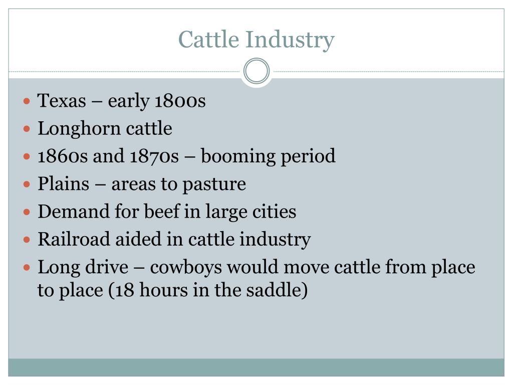Select the bullet dot beside Longhorn cattle
This screenshot has width=513, height=385.
tap(27, 129)
